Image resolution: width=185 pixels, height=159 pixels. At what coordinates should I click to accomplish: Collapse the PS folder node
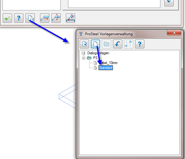pyautogui.click(x=83, y=58)
